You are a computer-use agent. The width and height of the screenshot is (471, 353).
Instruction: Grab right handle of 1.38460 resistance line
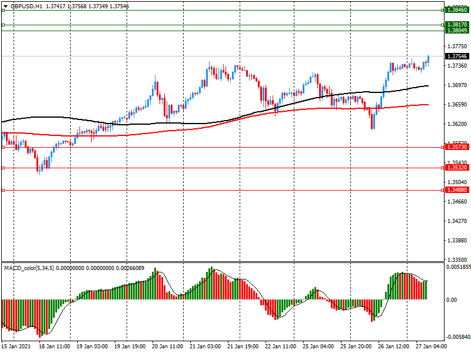tap(443, 10)
